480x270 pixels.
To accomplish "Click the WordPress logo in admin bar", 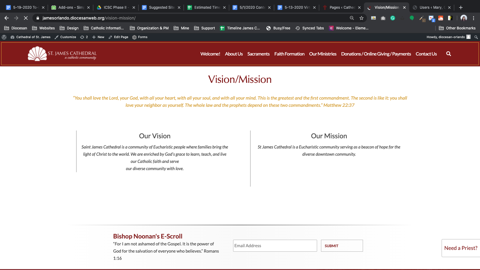I will [4, 37].
